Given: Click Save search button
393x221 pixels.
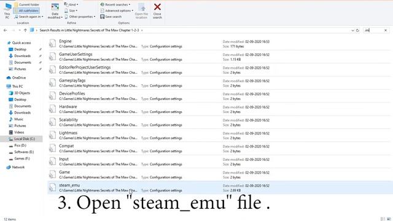Looking at the screenshot, I should (x=111, y=17).
